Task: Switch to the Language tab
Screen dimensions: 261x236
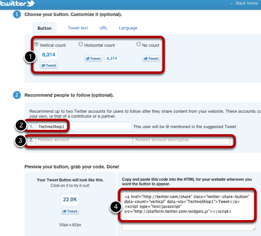Action: pyautogui.click(x=128, y=28)
